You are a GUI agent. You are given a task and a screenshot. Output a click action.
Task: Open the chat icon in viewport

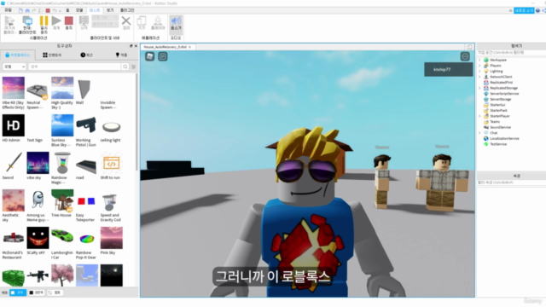pyautogui.click(x=163, y=56)
